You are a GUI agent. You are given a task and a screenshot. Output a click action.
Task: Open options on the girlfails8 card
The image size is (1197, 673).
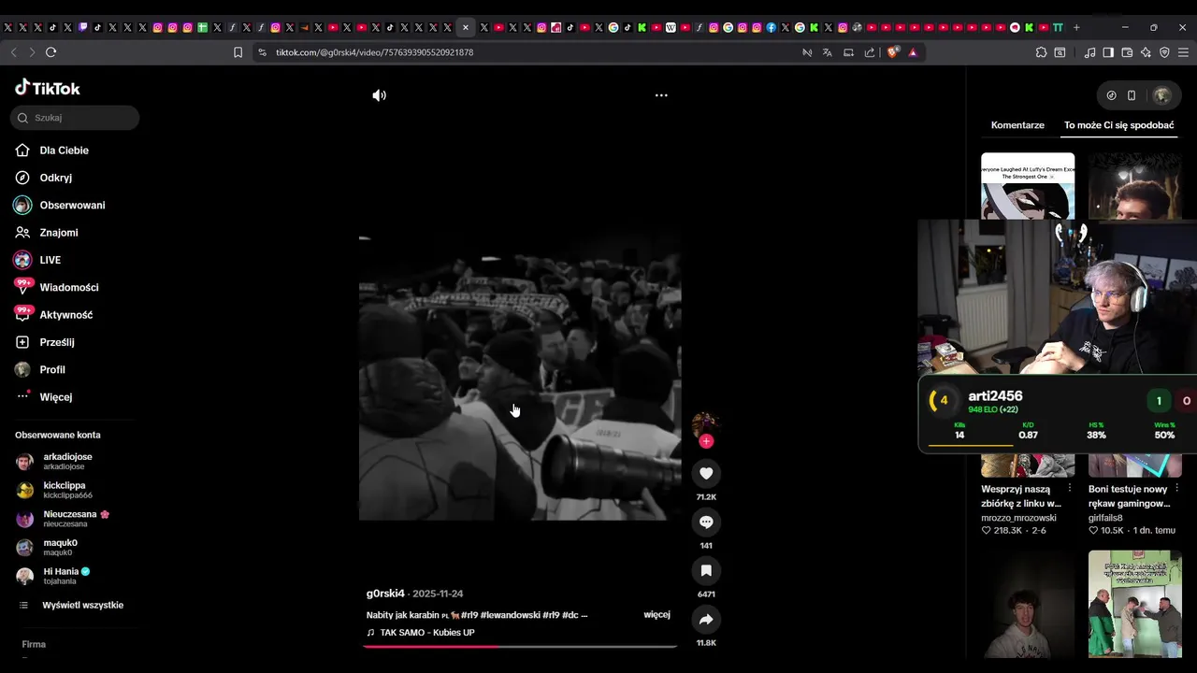(x=1177, y=489)
